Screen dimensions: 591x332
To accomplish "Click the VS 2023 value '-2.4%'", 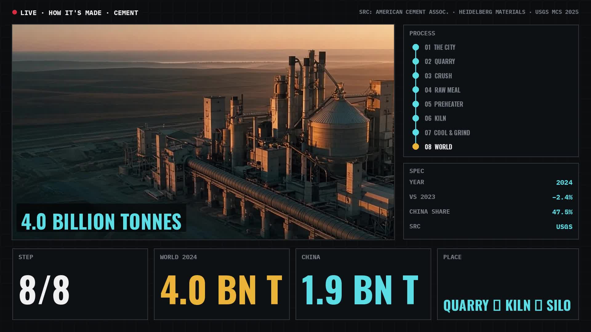I will click(x=562, y=197).
